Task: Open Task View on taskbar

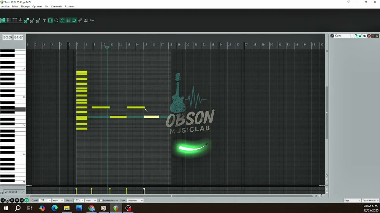Action: 29,208
